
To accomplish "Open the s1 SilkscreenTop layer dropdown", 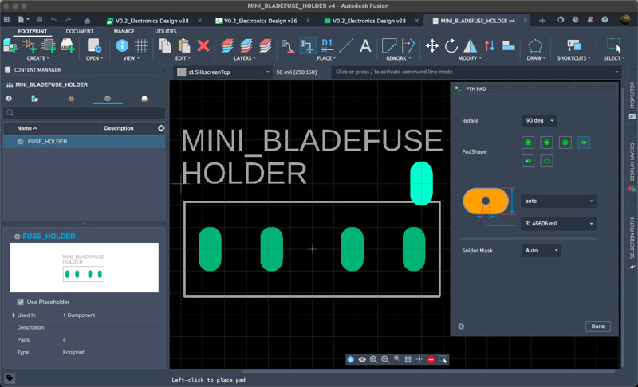I will pyautogui.click(x=224, y=72).
